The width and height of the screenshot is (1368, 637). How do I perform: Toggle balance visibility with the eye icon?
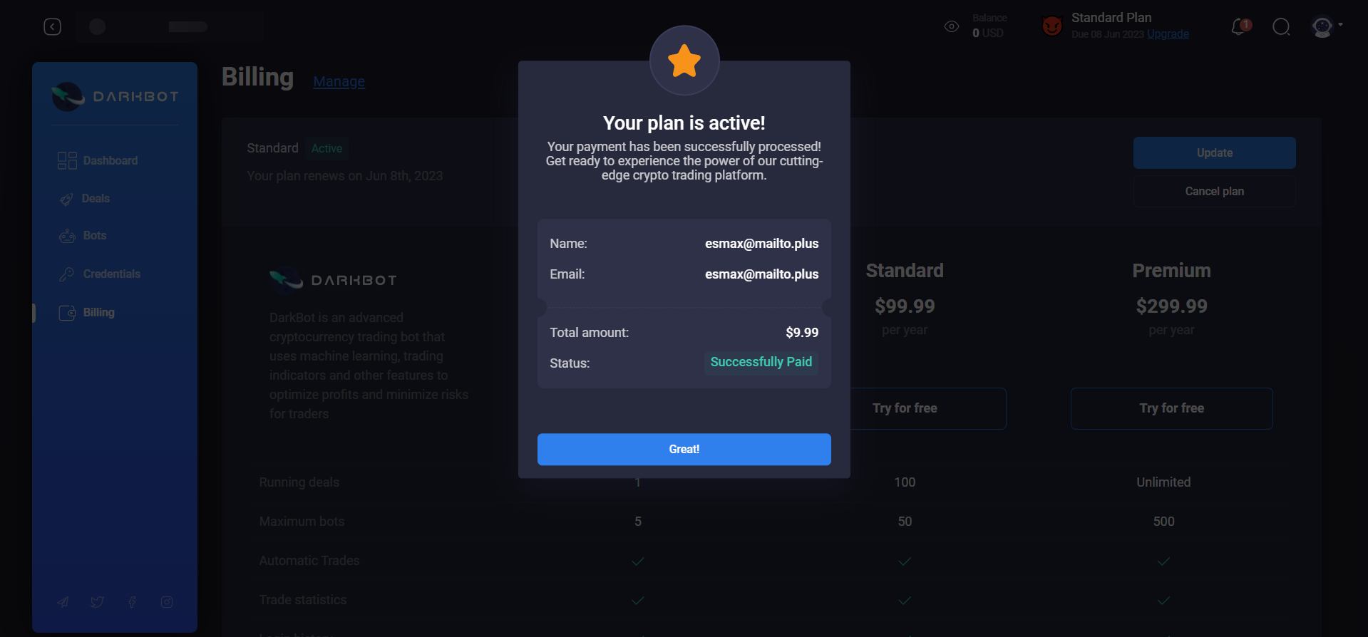pos(950,26)
